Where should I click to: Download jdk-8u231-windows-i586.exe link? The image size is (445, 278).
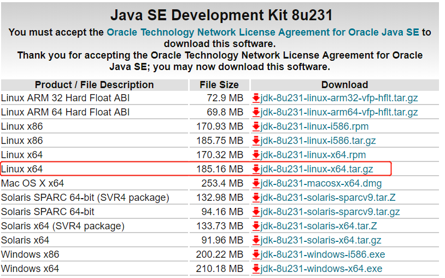[323, 254]
